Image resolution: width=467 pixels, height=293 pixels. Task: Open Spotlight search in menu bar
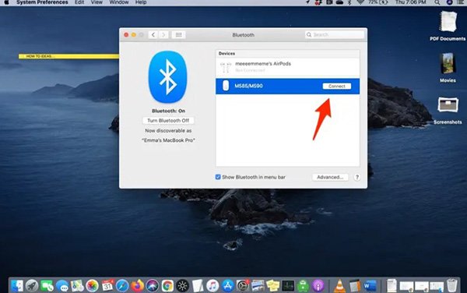tap(437, 2)
